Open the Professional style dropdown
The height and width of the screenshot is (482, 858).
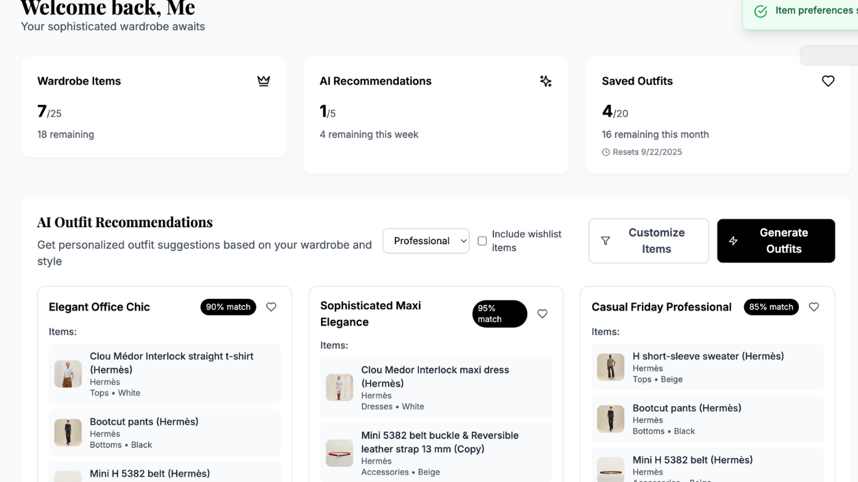coord(426,241)
